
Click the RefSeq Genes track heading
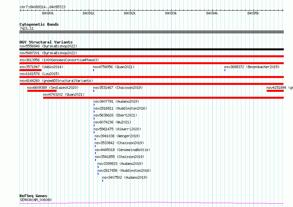pos(34,196)
